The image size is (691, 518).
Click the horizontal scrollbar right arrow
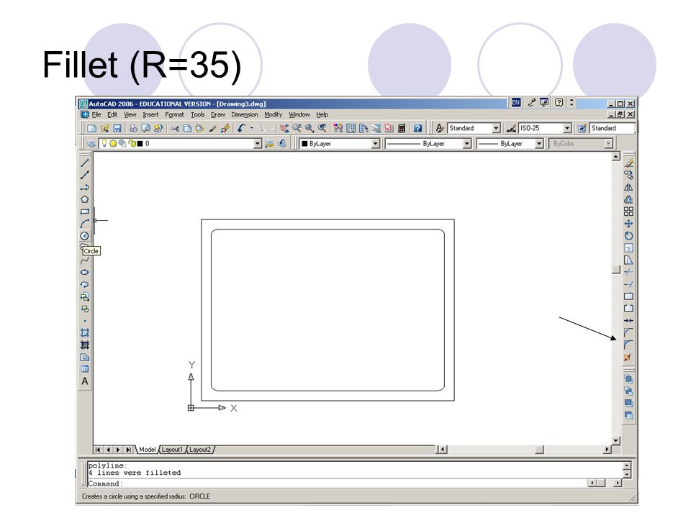click(x=608, y=449)
